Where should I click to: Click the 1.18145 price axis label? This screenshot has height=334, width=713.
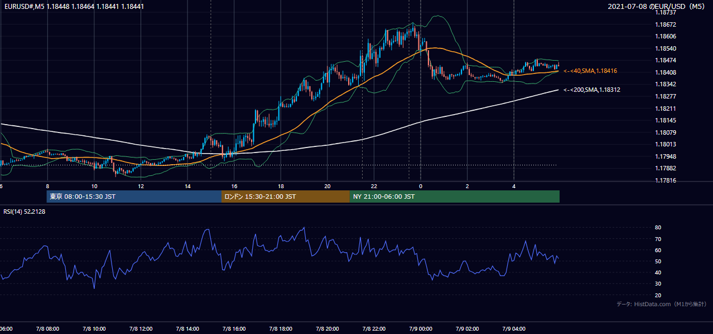point(666,120)
